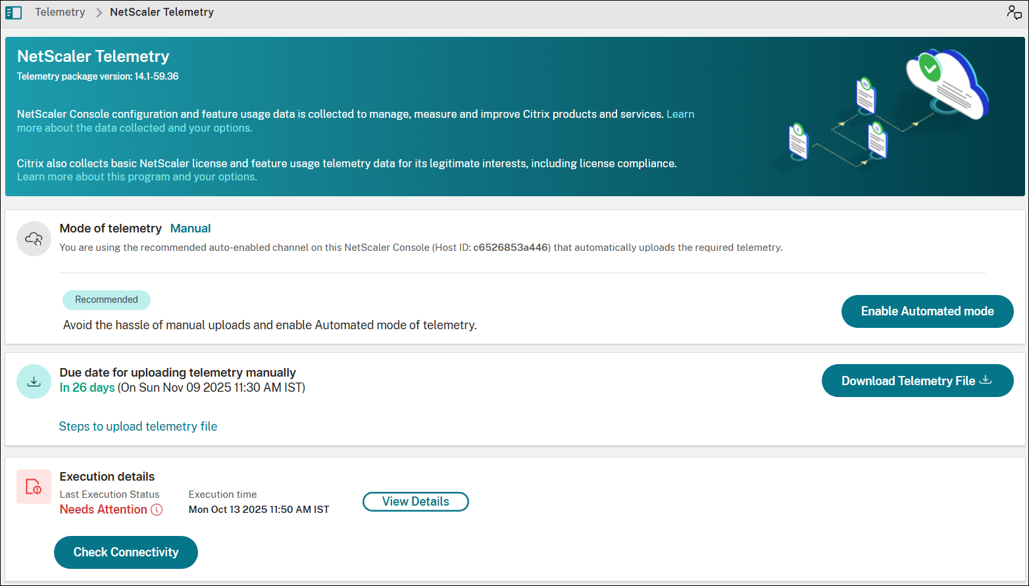Follow Learn more about this program link
The height and width of the screenshot is (586, 1029).
pyautogui.click(x=137, y=176)
